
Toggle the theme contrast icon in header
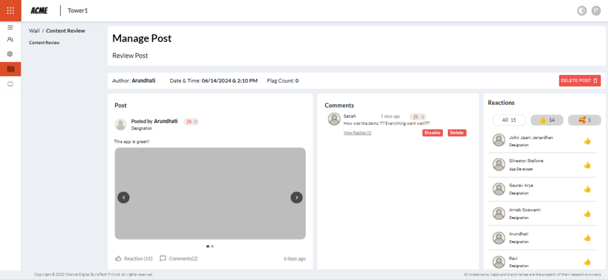581,11
